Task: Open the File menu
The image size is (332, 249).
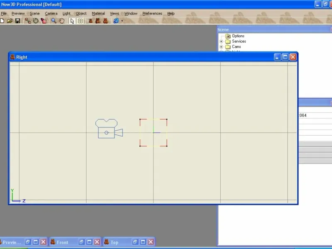Action: point(4,14)
